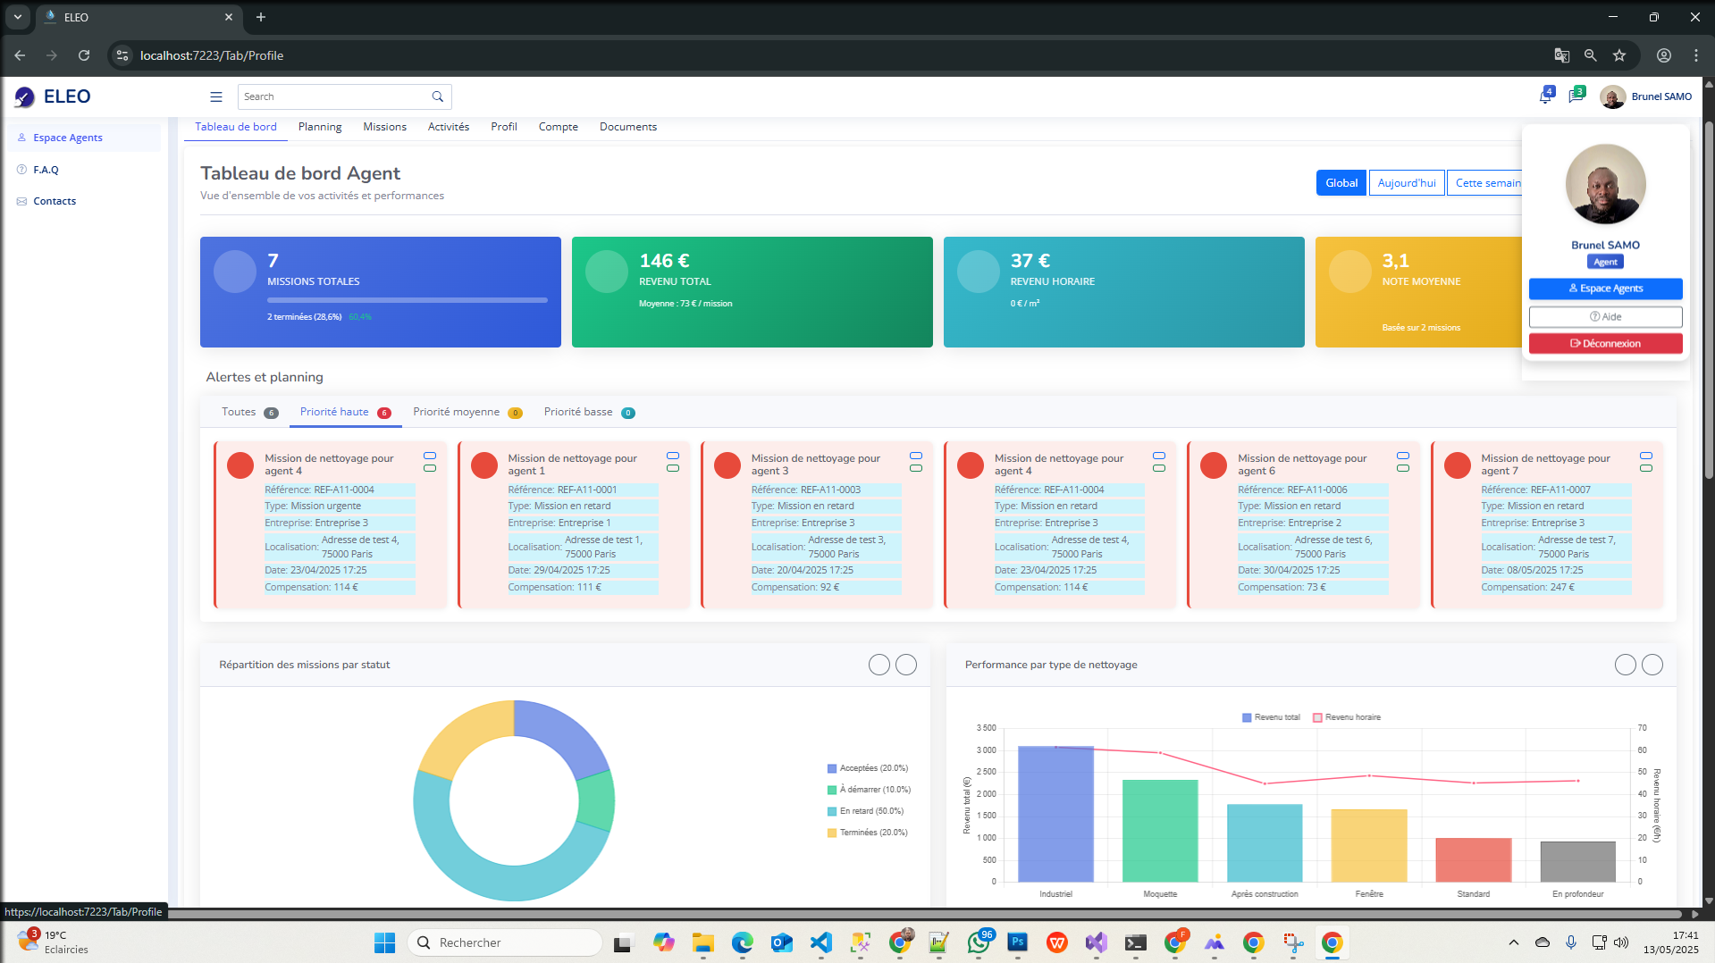1715x963 pixels.
Task: Click inside the Search input field
Action: pos(331,96)
